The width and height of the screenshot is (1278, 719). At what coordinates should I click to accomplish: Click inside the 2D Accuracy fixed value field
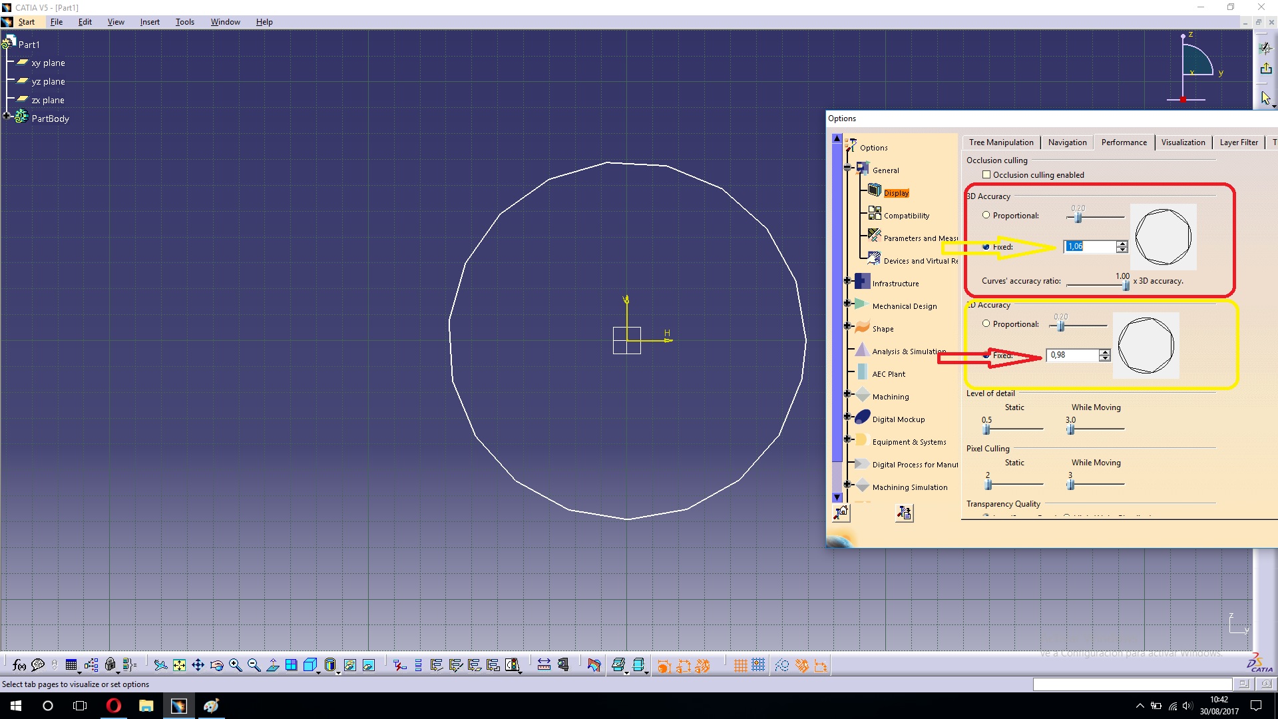(1072, 355)
